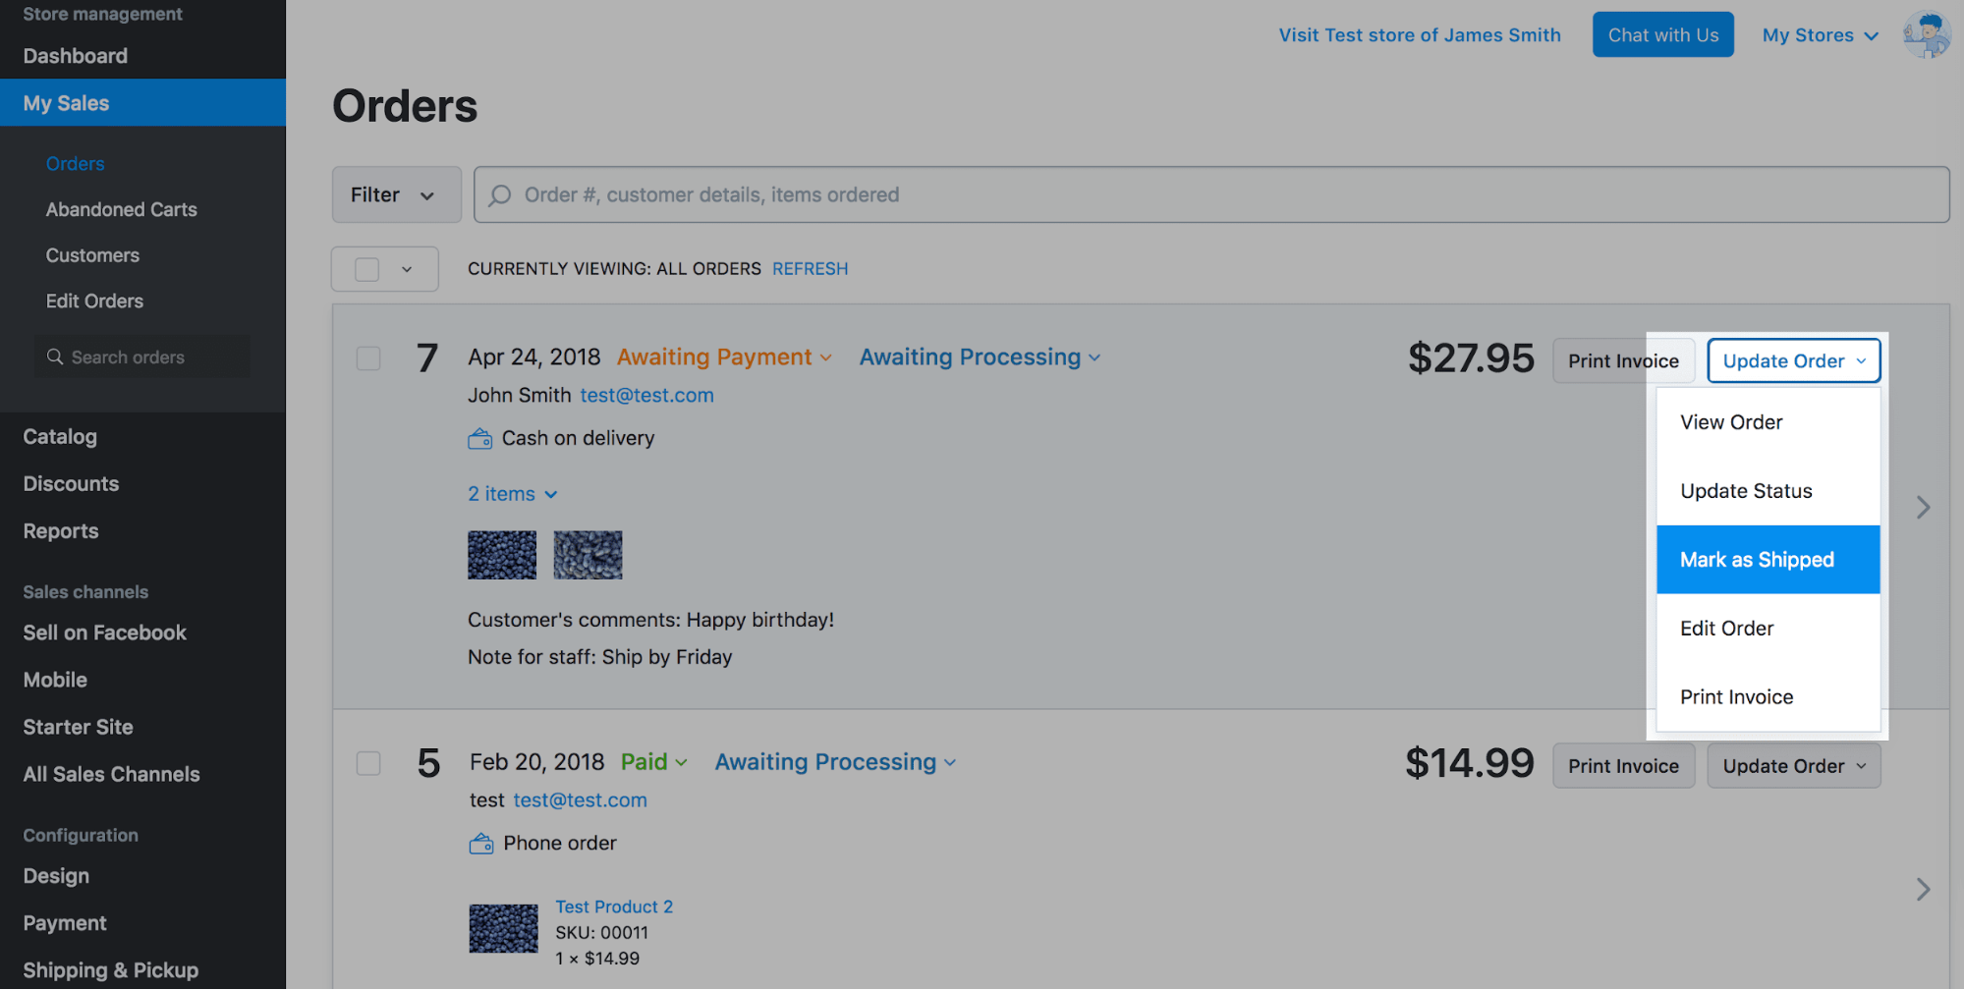Expand the 2 items list in order 7

[x=512, y=494]
